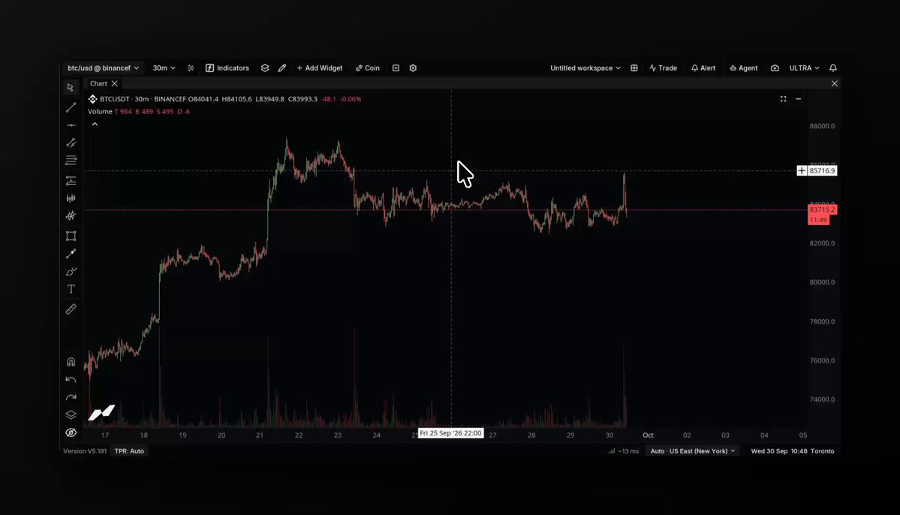Screen dimensions: 900x515
Task: Open chart settings gear icon
Action: (413, 68)
